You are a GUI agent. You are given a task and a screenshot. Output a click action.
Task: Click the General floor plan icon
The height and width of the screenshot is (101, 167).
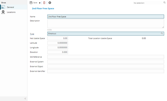(3, 7)
